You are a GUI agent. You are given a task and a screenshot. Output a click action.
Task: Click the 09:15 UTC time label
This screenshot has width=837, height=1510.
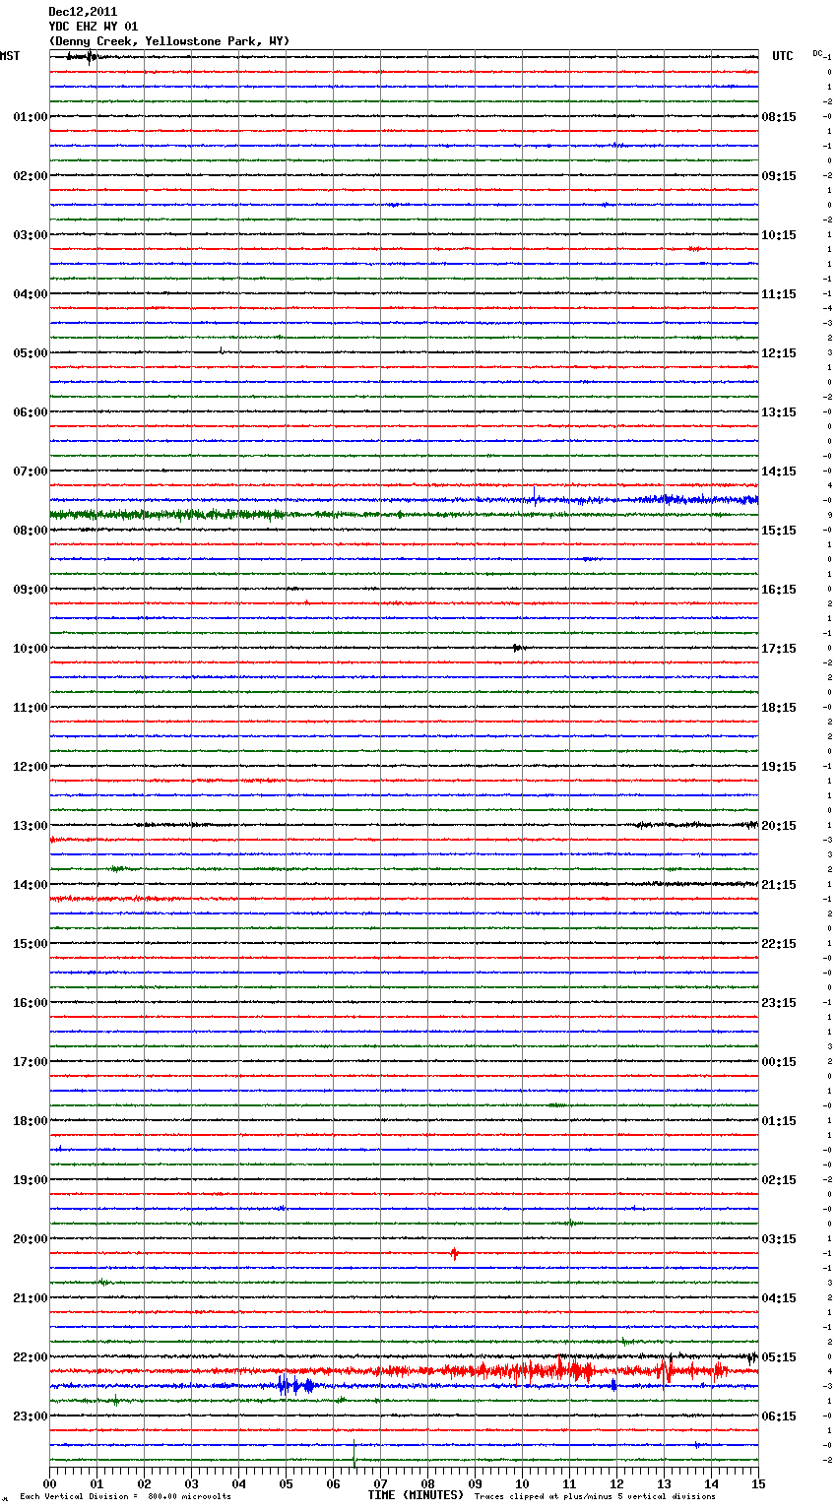click(779, 176)
